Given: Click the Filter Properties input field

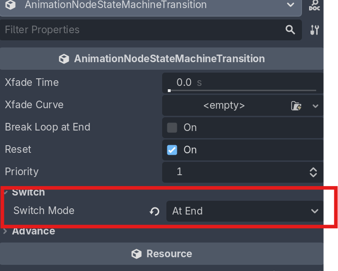Looking at the screenshot, I should coord(142,30).
